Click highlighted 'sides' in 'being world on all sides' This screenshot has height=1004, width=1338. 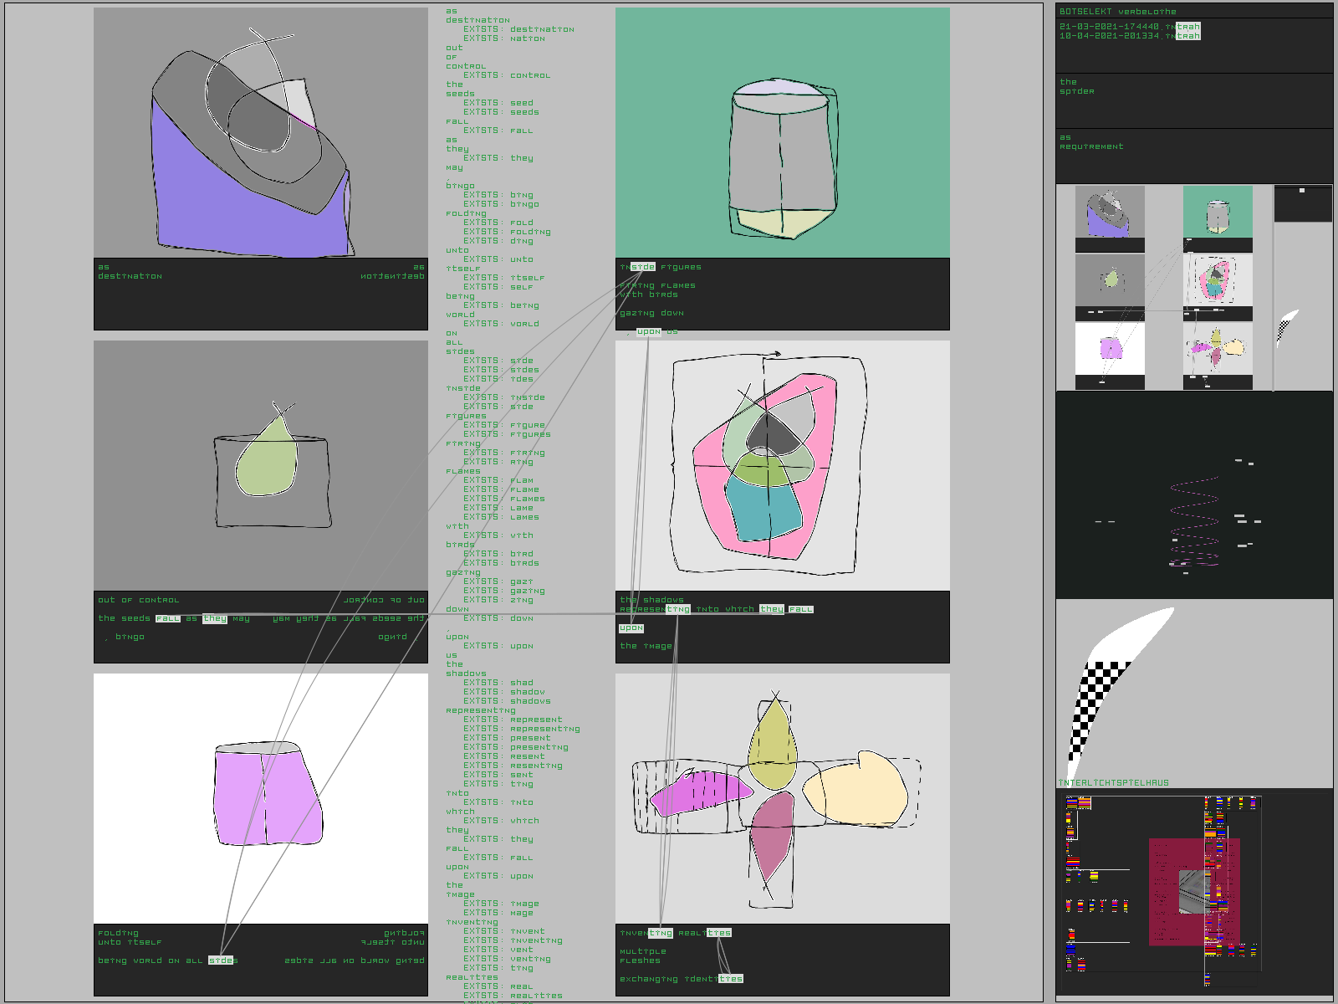222,960
